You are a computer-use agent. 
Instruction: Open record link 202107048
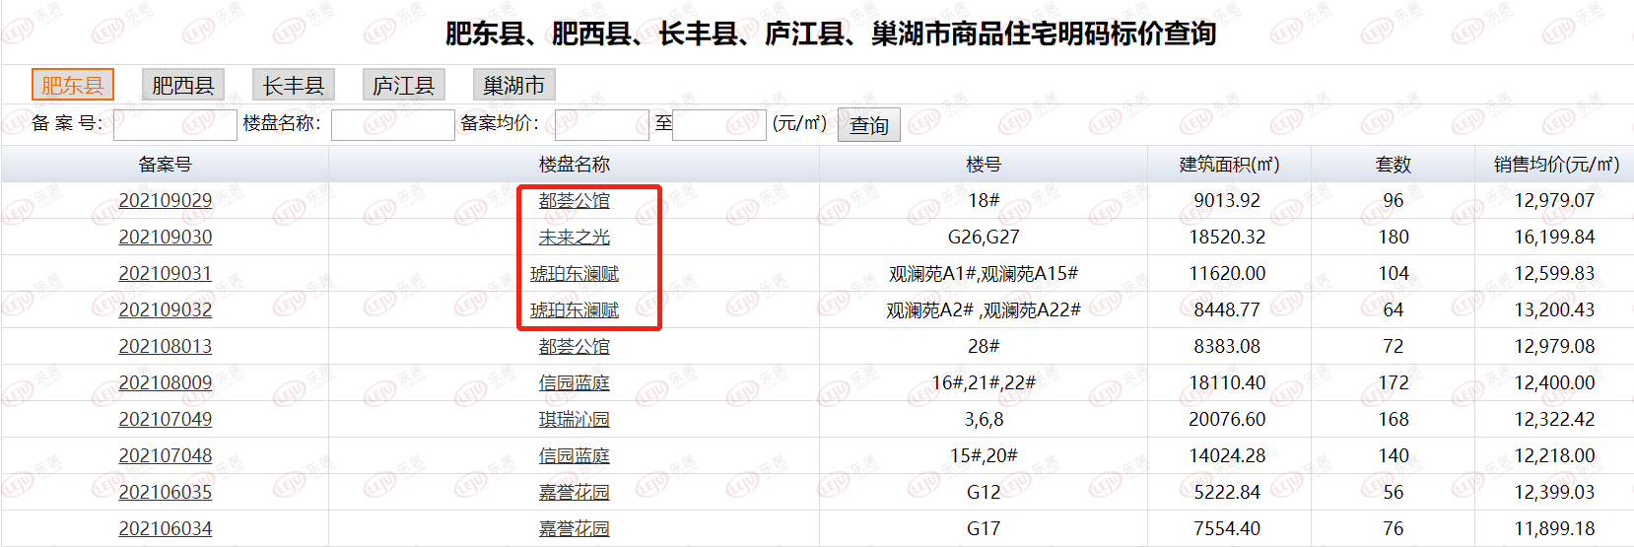[166, 455]
